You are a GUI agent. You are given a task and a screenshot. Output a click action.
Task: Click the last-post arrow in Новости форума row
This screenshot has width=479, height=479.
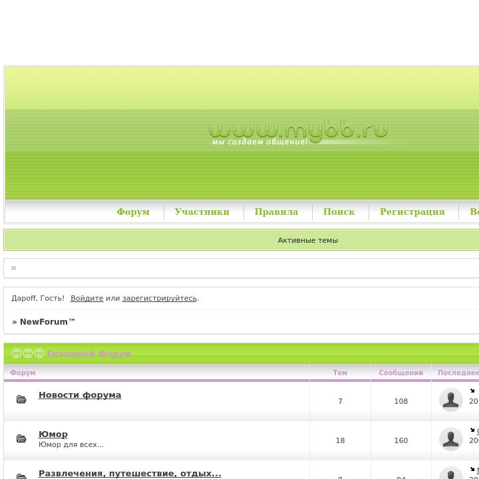pos(472,391)
